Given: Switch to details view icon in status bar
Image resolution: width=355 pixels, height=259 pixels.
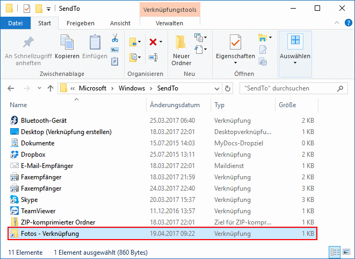Looking at the screenshot, I should click(335, 252).
